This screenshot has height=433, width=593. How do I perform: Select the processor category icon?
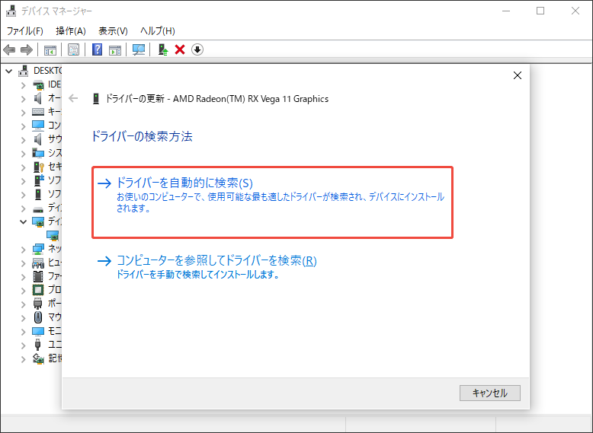click(38, 290)
